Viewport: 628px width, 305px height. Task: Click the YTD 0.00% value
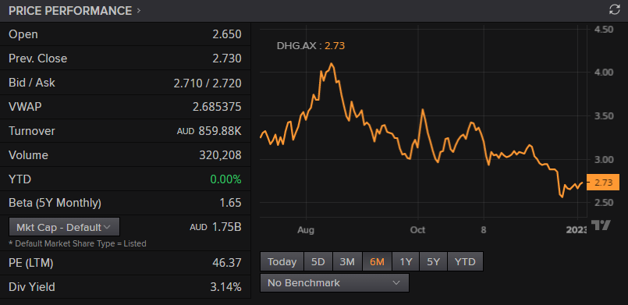tap(227, 179)
